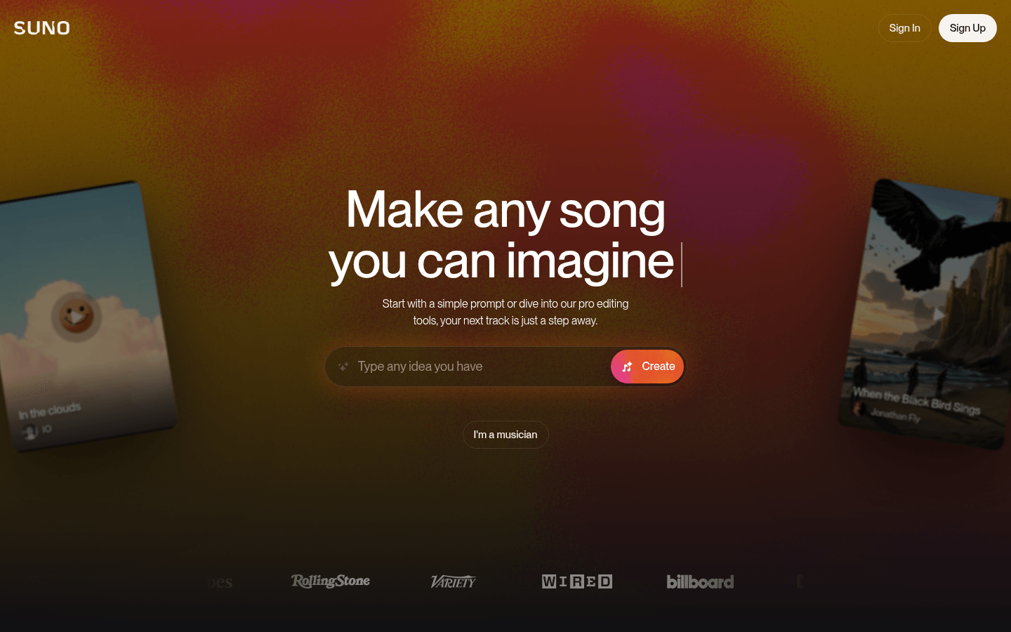This screenshot has height=632, width=1011.
Task: Open the 'In the clouds' song title
Action: pyautogui.click(x=50, y=411)
